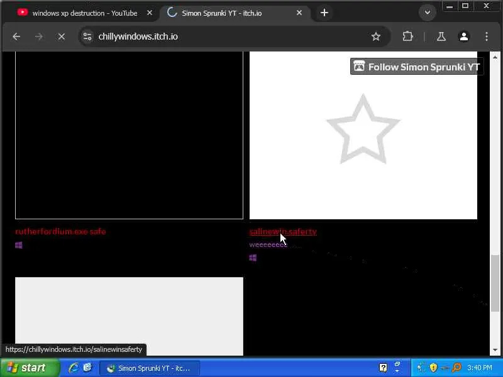
Task: Click the help question mark taskbar icon
Action: 383,368
